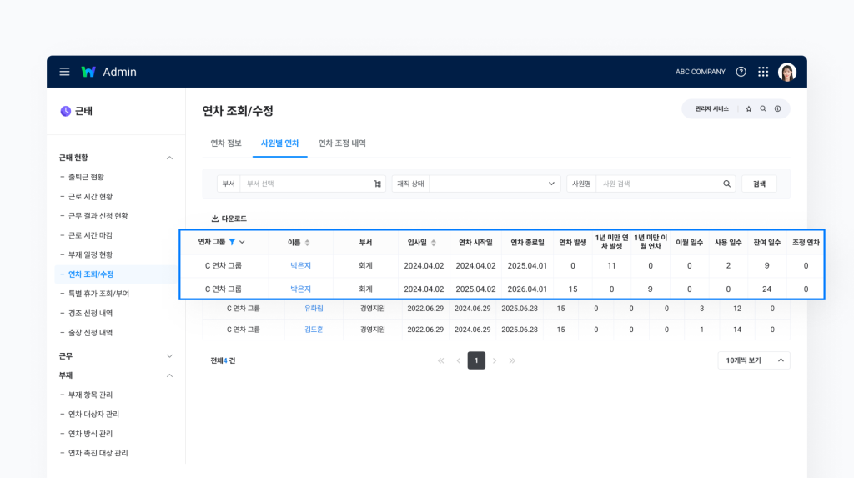Click the 검색 search button
Screen dimensions: 854x478
759,184
